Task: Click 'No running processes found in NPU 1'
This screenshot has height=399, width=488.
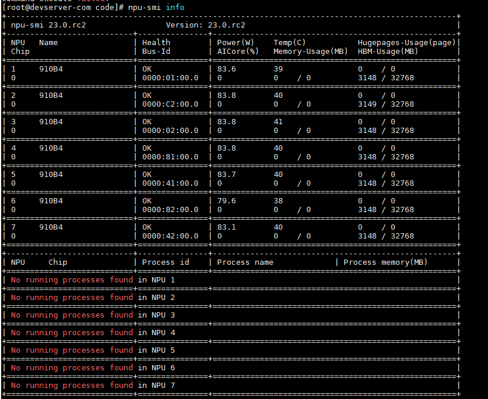Action: tap(93, 280)
